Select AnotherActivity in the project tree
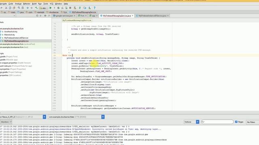Screen dimensions: 259x145 tap(11, 31)
